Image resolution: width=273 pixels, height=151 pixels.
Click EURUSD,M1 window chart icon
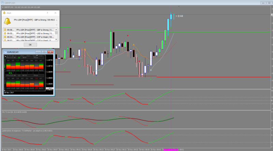pos(5,52)
